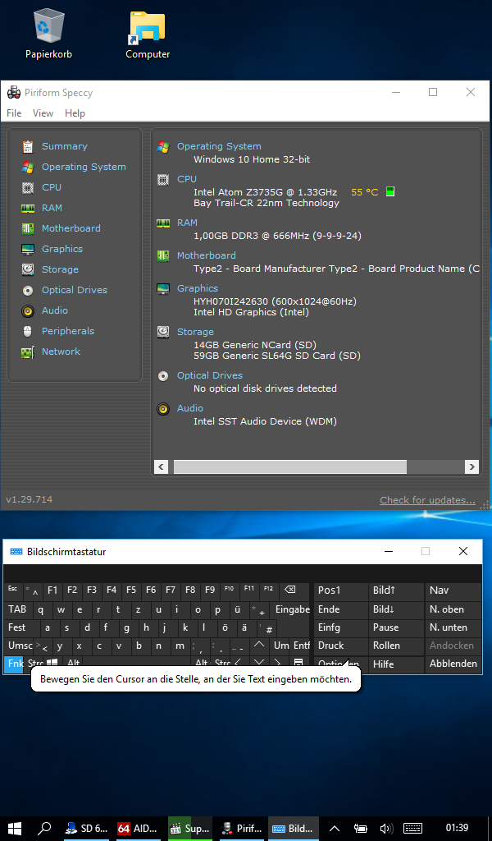Click the Eingabe enter key
492x841 pixels.
292,609
